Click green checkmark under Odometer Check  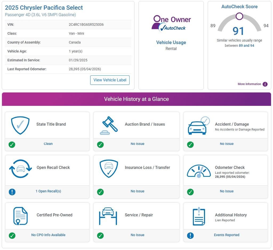pos(190,192)
